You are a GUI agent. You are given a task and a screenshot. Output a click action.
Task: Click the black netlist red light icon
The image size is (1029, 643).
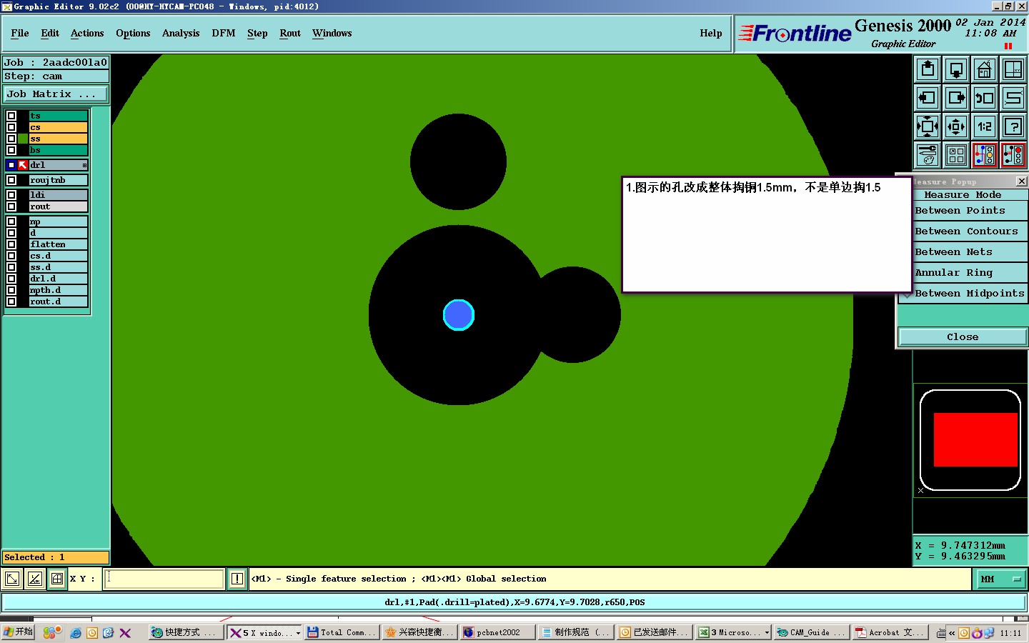(x=1013, y=154)
